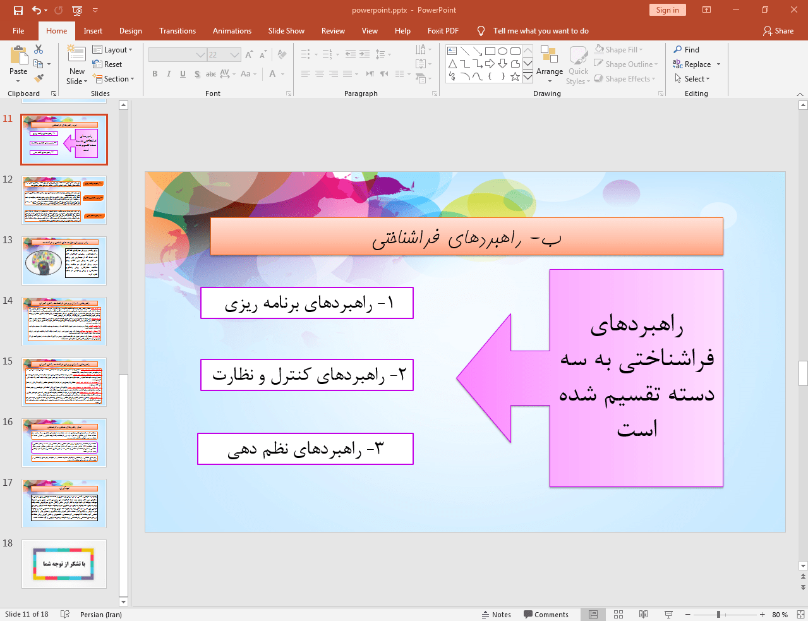The width and height of the screenshot is (808, 621).
Task: Align text left in Paragraph group
Action: click(306, 74)
